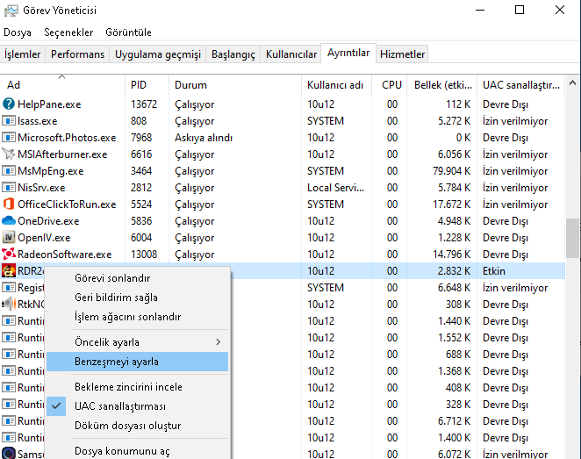Image resolution: width=581 pixels, height=459 pixels.
Task: Switch to the İşlemler tab
Action: 23,54
